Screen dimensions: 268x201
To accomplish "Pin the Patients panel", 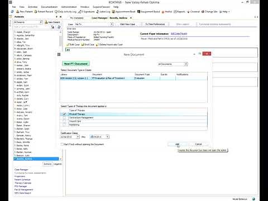I will [56, 17].
